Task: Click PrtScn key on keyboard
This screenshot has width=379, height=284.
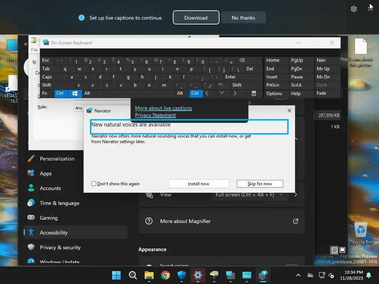Action: 276,85
